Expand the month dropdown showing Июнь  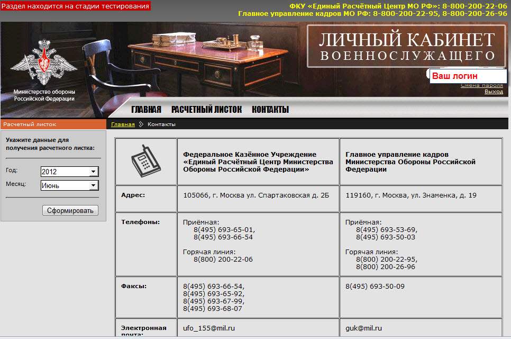(69, 185)
